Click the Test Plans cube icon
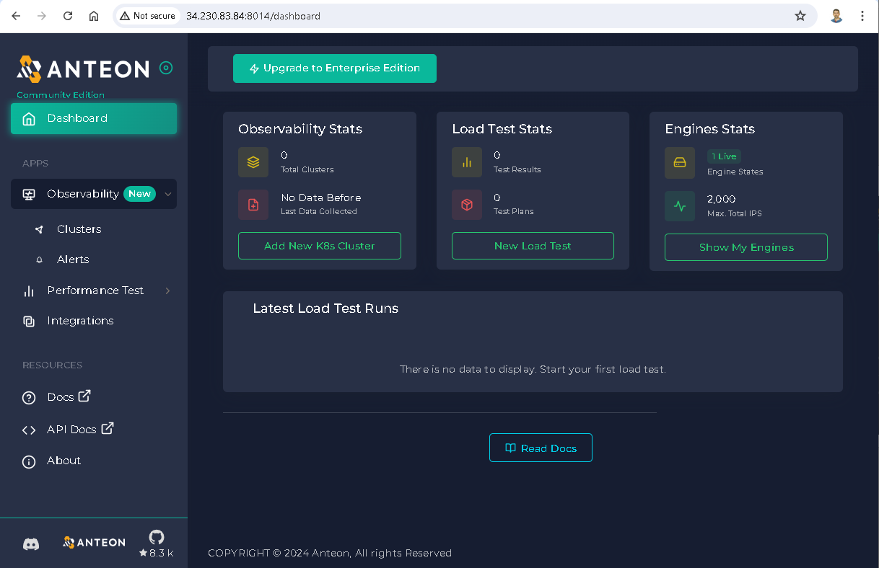The image size is (879, 568). coord(467,205)
